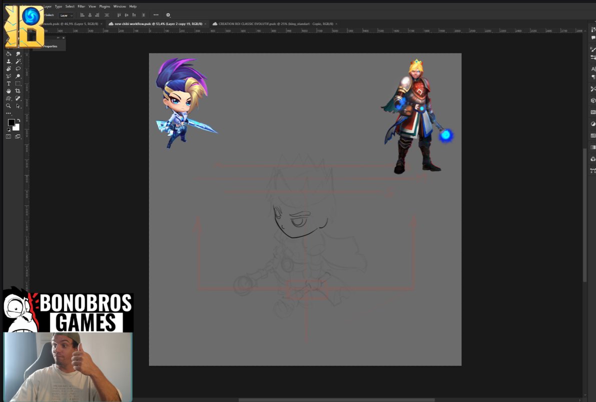This screenshot has height=402, width=596.
Task: Open the View menu
Action: coord(92,6)
